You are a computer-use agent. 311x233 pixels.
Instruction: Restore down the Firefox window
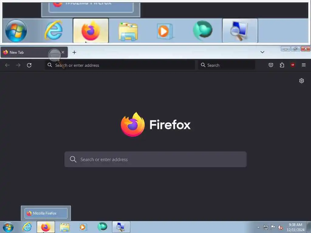(x=296, y=49)
